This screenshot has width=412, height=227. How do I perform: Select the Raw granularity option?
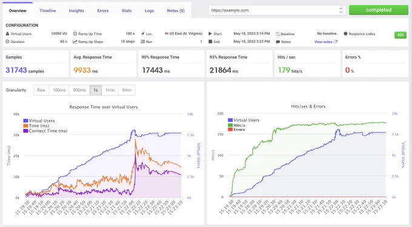41,90
